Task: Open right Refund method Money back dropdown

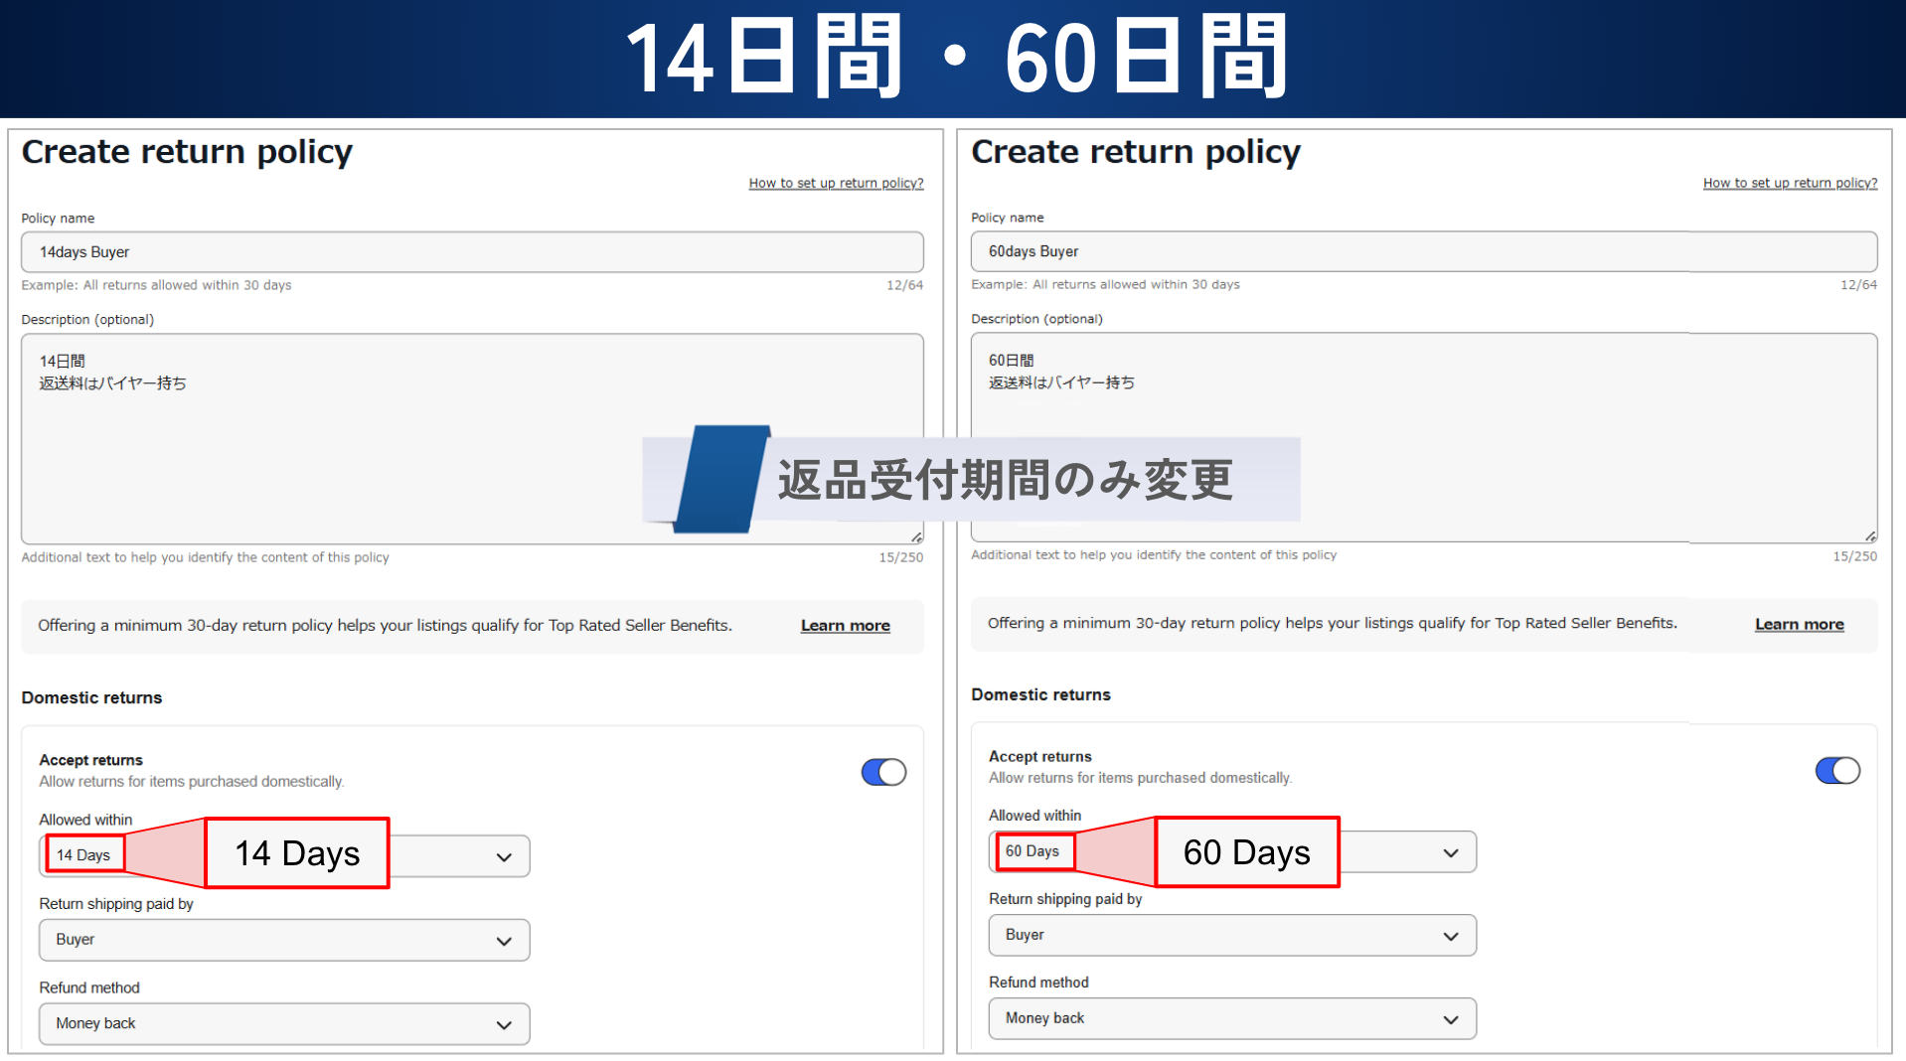Action: tap(1232, 1018)
